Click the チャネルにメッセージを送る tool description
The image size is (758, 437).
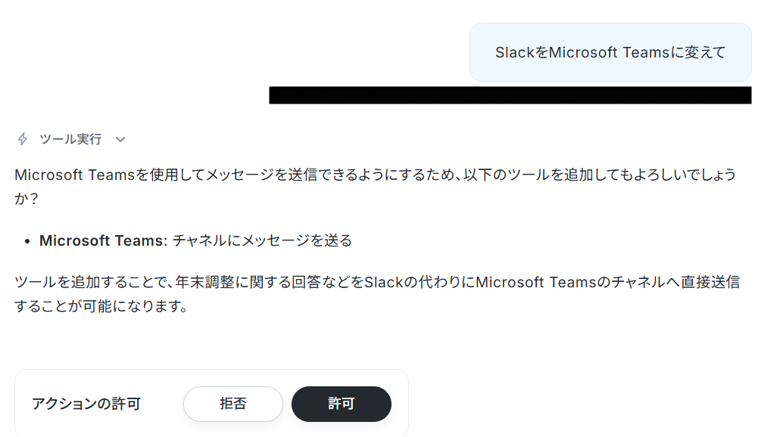pyautogui.click(x=263, y=240)
